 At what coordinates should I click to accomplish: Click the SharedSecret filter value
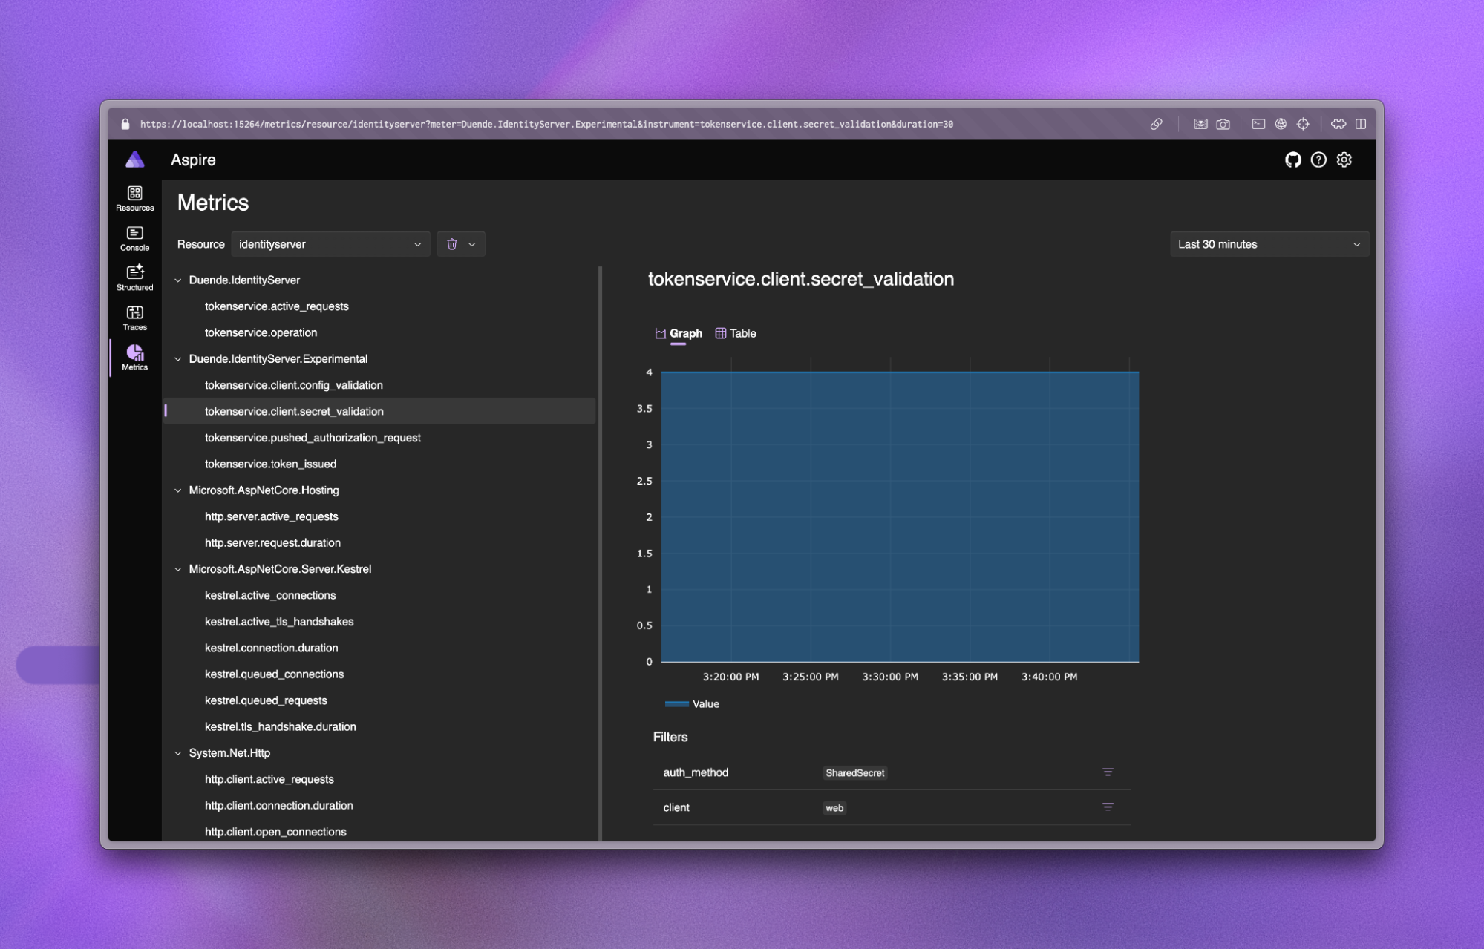click(x=854, y=773)
